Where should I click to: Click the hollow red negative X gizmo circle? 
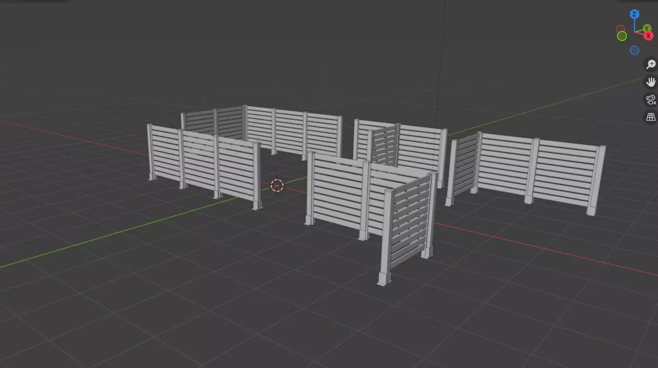click(x=620, y=29)
